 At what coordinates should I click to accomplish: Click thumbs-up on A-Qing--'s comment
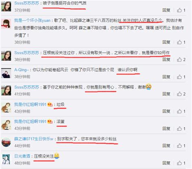(179, 77)
